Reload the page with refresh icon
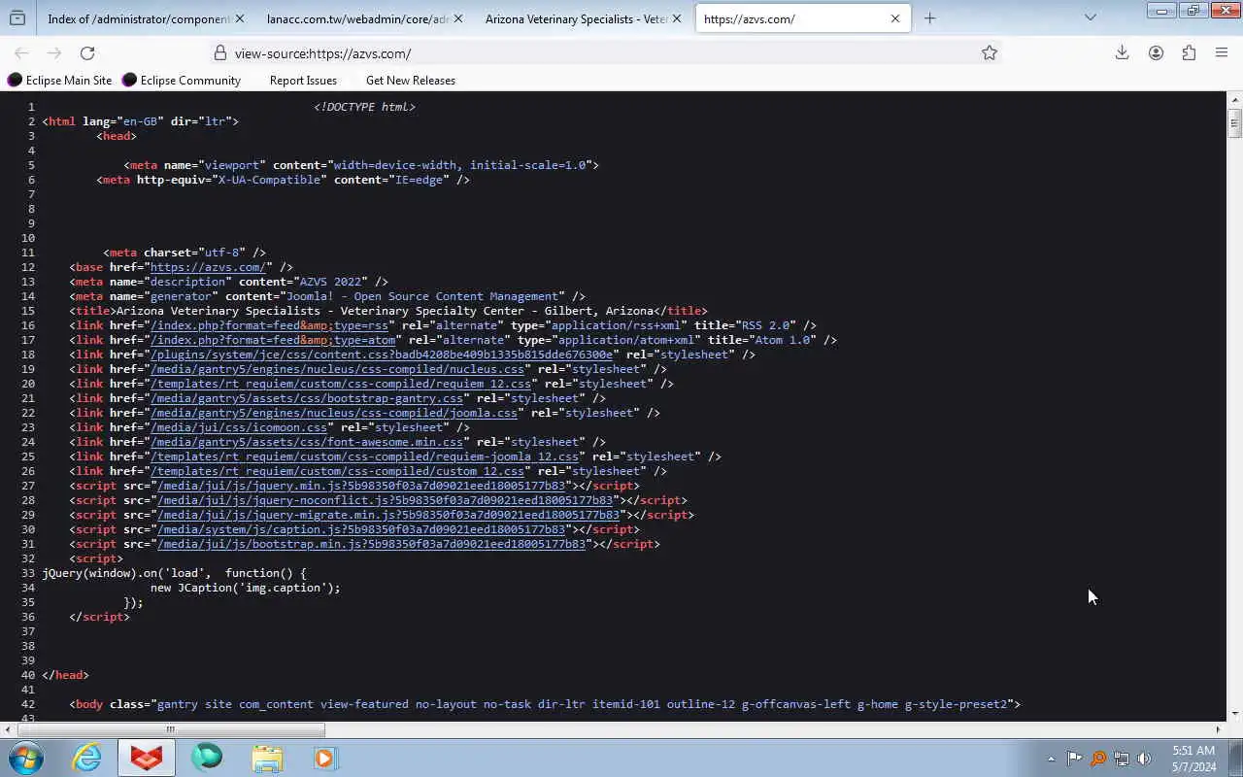 pyautogui.click(x=87, y=53)
